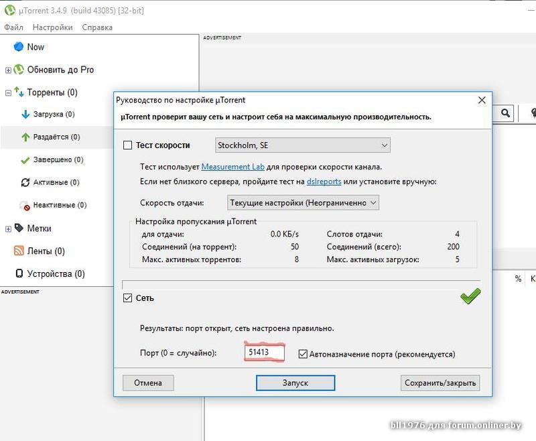
Task: Open the Now sidebar item
Action: pos(36,47)
